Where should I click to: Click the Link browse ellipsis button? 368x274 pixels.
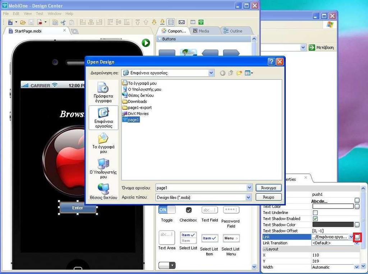(357, 237)
